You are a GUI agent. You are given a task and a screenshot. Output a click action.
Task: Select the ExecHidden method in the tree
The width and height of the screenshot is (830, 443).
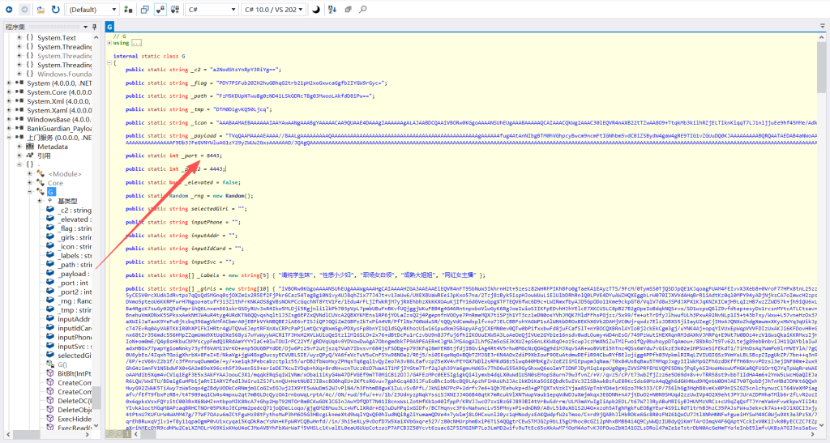coord(75,419)
